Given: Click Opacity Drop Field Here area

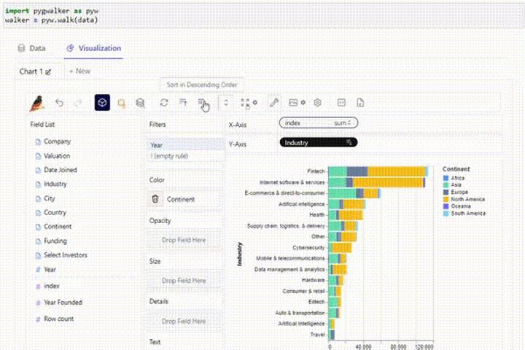Looking at the screenshot, I should pos(184,240).
